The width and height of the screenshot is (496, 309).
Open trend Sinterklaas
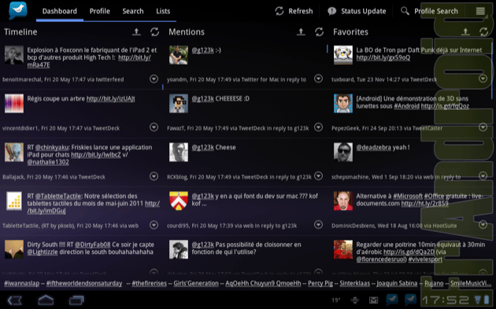click(354, 283)
